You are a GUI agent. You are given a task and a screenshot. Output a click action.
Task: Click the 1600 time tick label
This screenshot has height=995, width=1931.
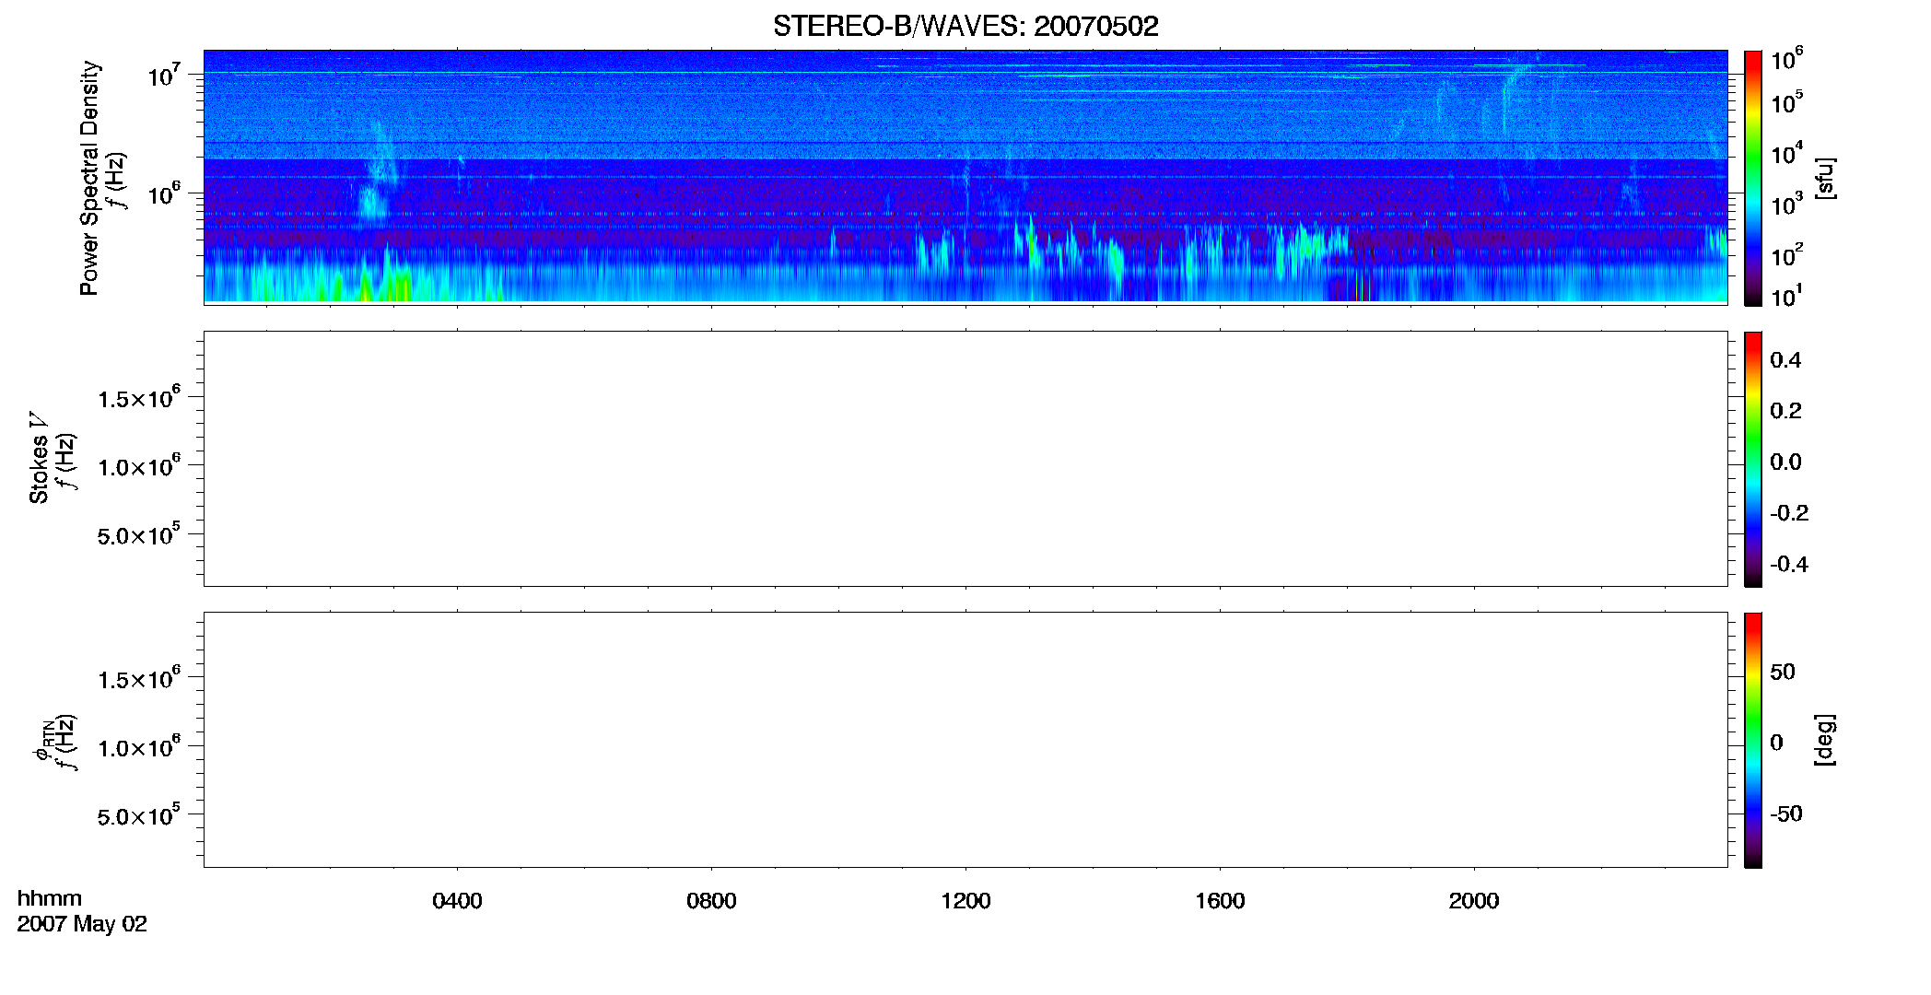click(1220, 901)
